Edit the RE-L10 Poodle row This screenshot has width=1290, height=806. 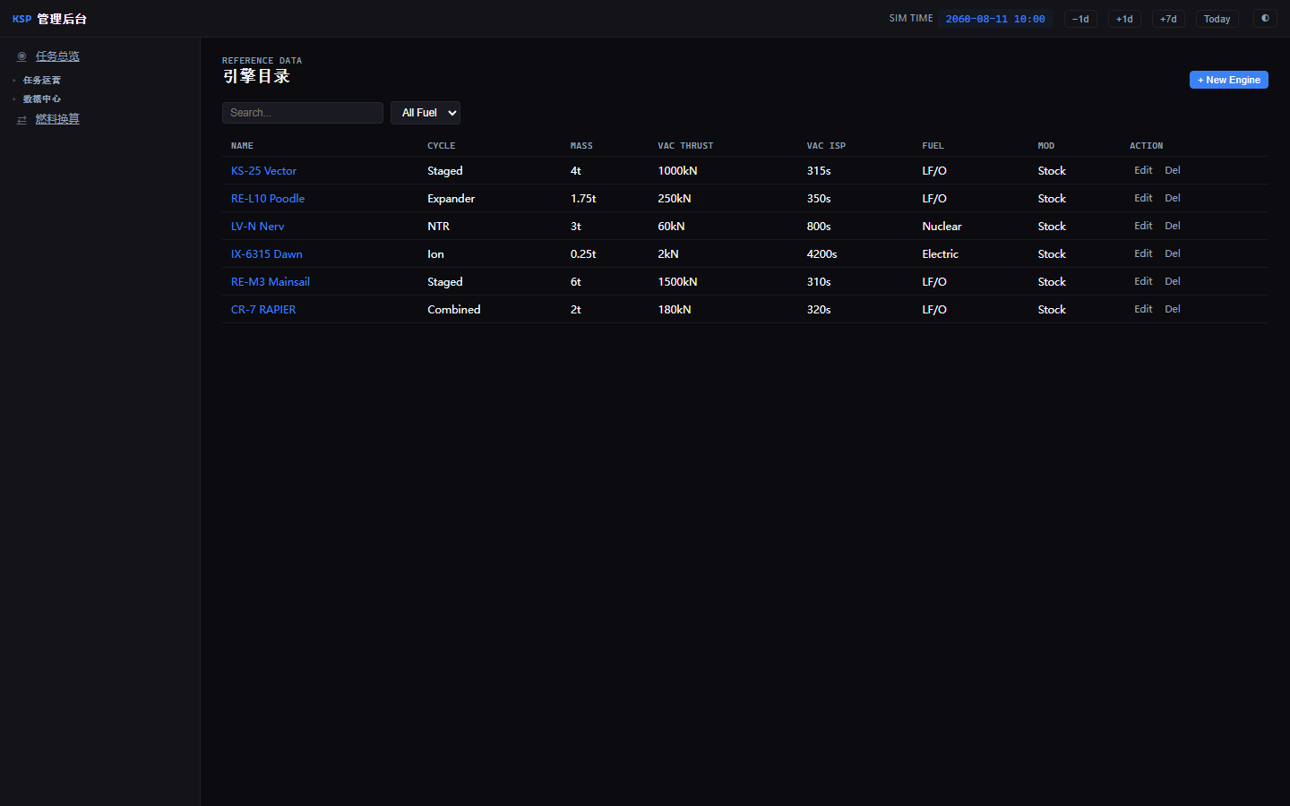pos(1143,198)
